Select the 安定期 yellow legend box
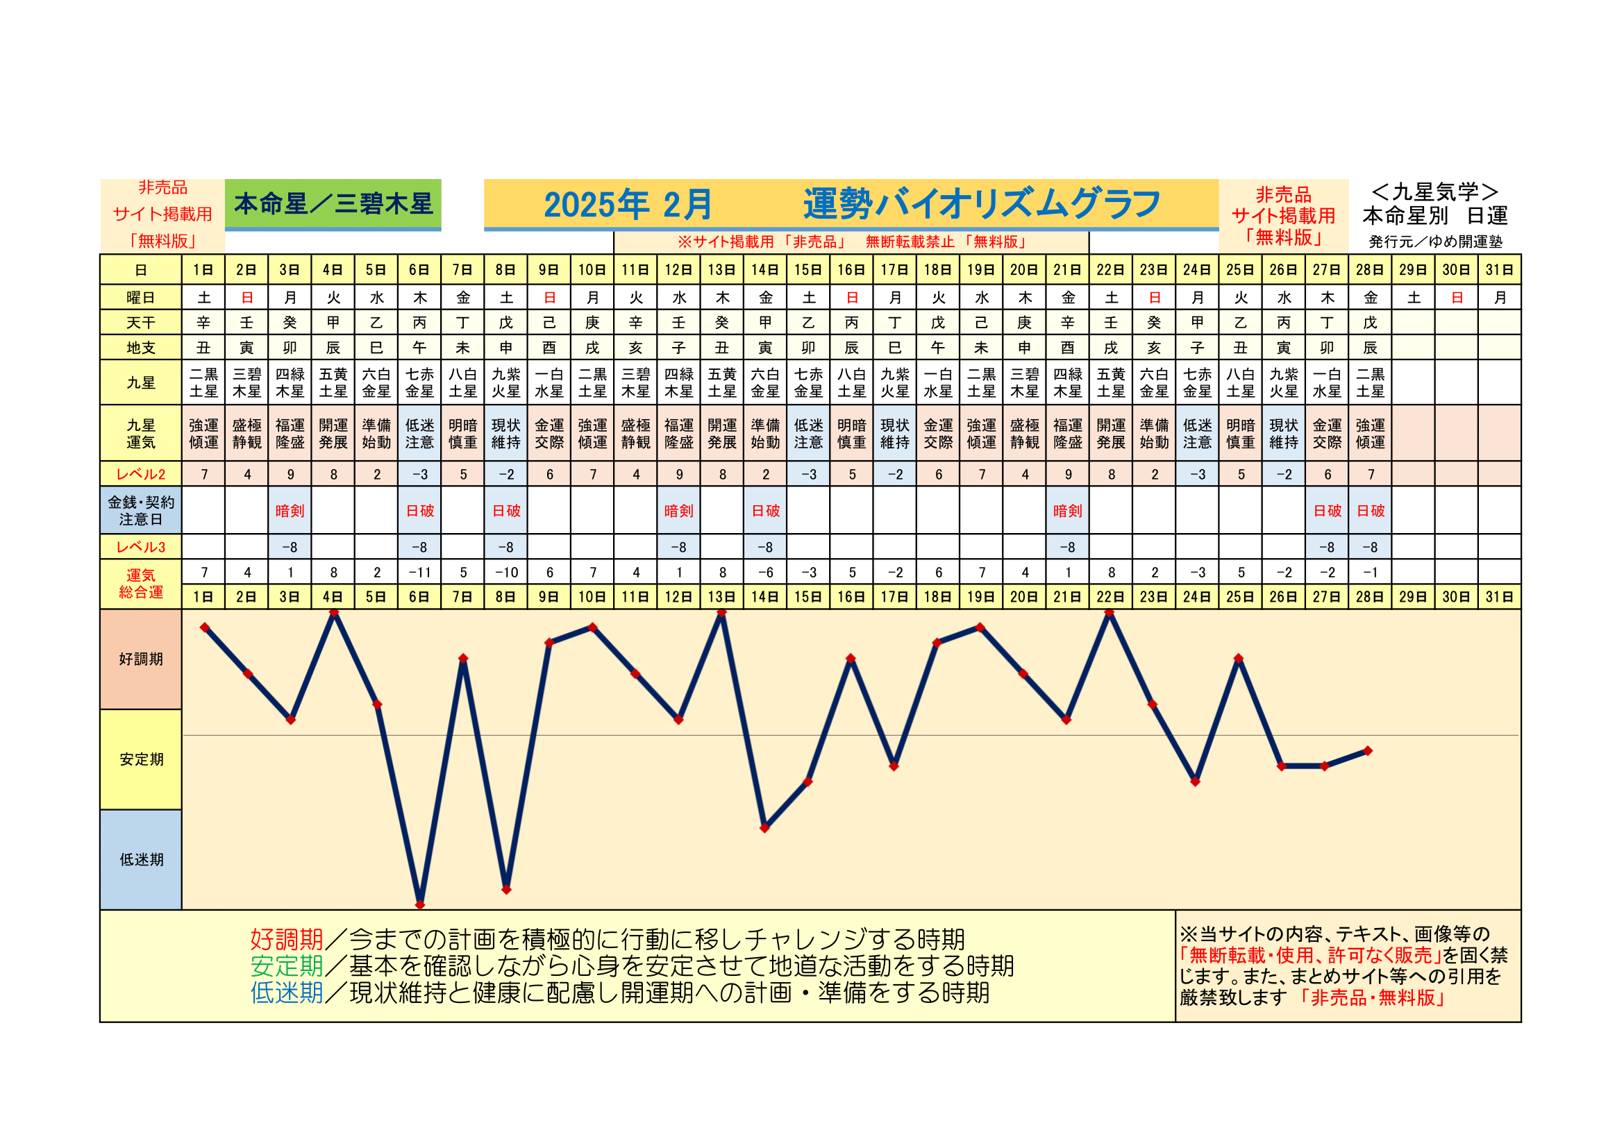This screenshot has width=1624, height=1148. pos(141,759)
